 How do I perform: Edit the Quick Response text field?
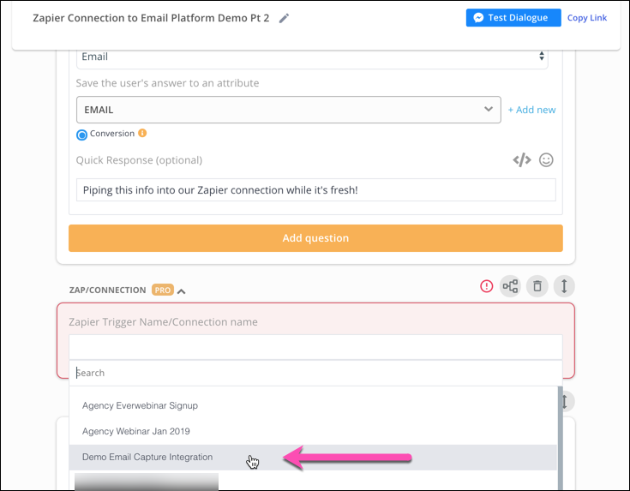tap(315, 190)
